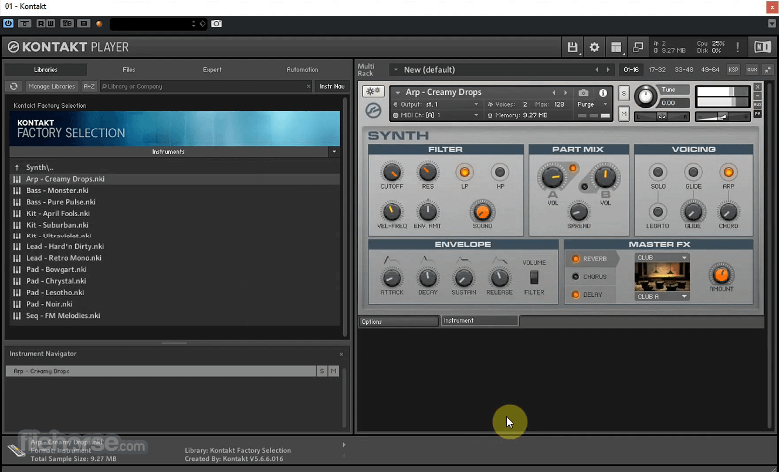Toggle Delay in Master FX
This screenshot has width=779, height=472.
[x=575, y=295]
